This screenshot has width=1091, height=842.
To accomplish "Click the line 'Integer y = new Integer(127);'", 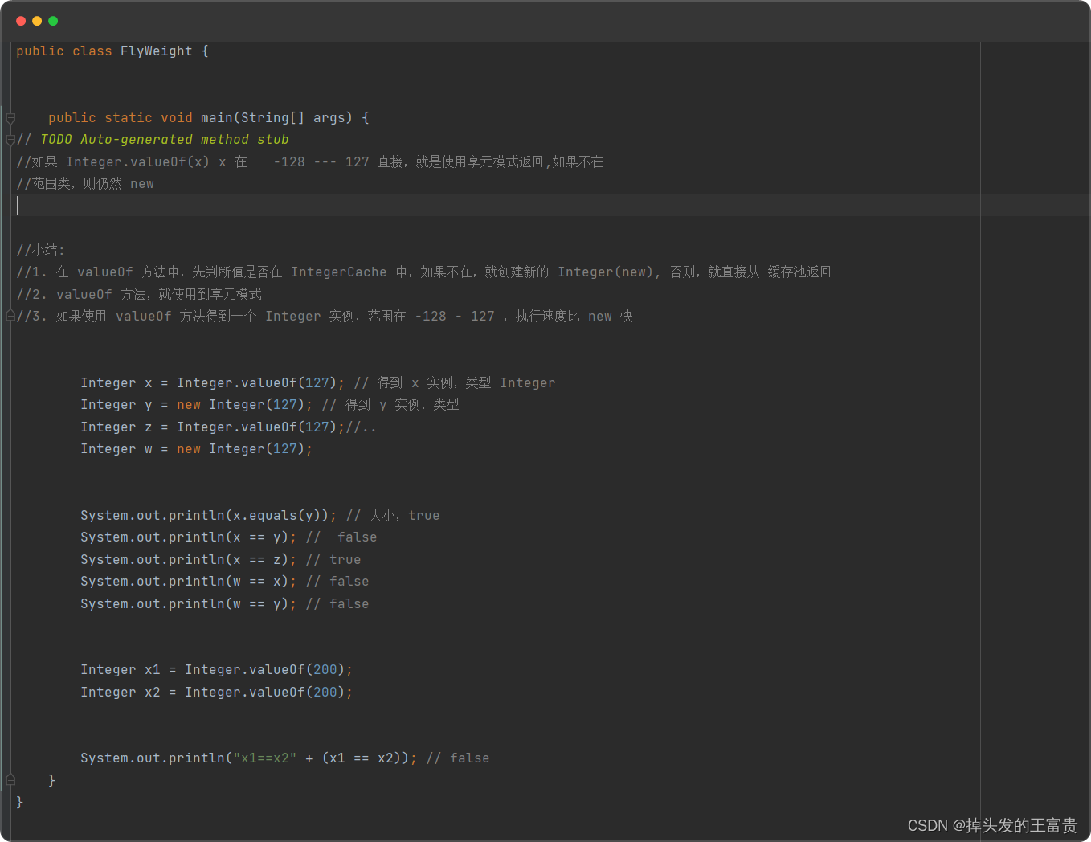I will coord(197,405).
